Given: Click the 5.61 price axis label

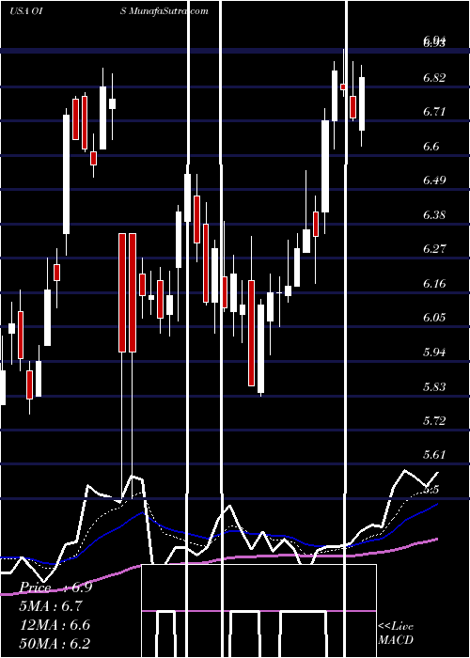Looking at the screenshot, I should 434,454.
